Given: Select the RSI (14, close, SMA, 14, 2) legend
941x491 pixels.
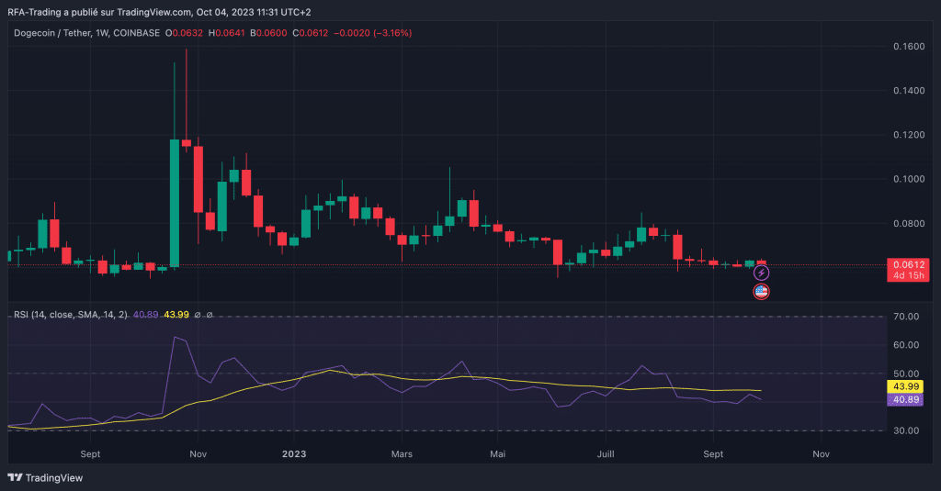Looking at the screenshot, I should [70, 314].
